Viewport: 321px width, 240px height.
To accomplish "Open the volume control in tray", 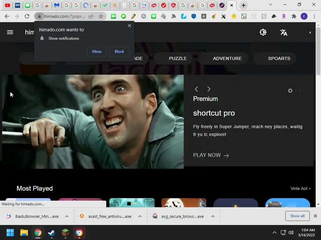I will [291, 232].
